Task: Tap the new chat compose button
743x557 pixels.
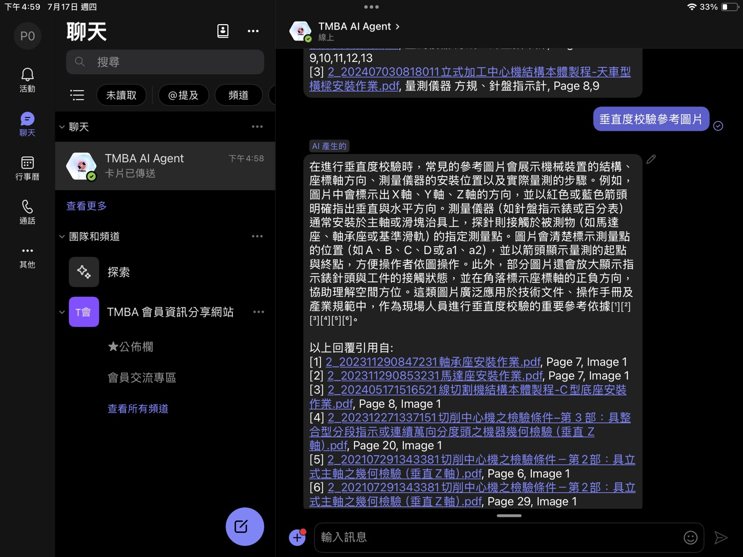Action: 244,526
